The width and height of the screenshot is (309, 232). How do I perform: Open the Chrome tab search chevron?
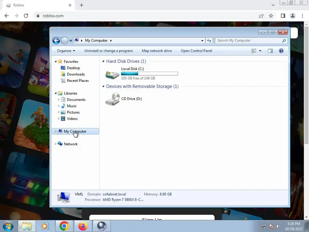[273, 5]
